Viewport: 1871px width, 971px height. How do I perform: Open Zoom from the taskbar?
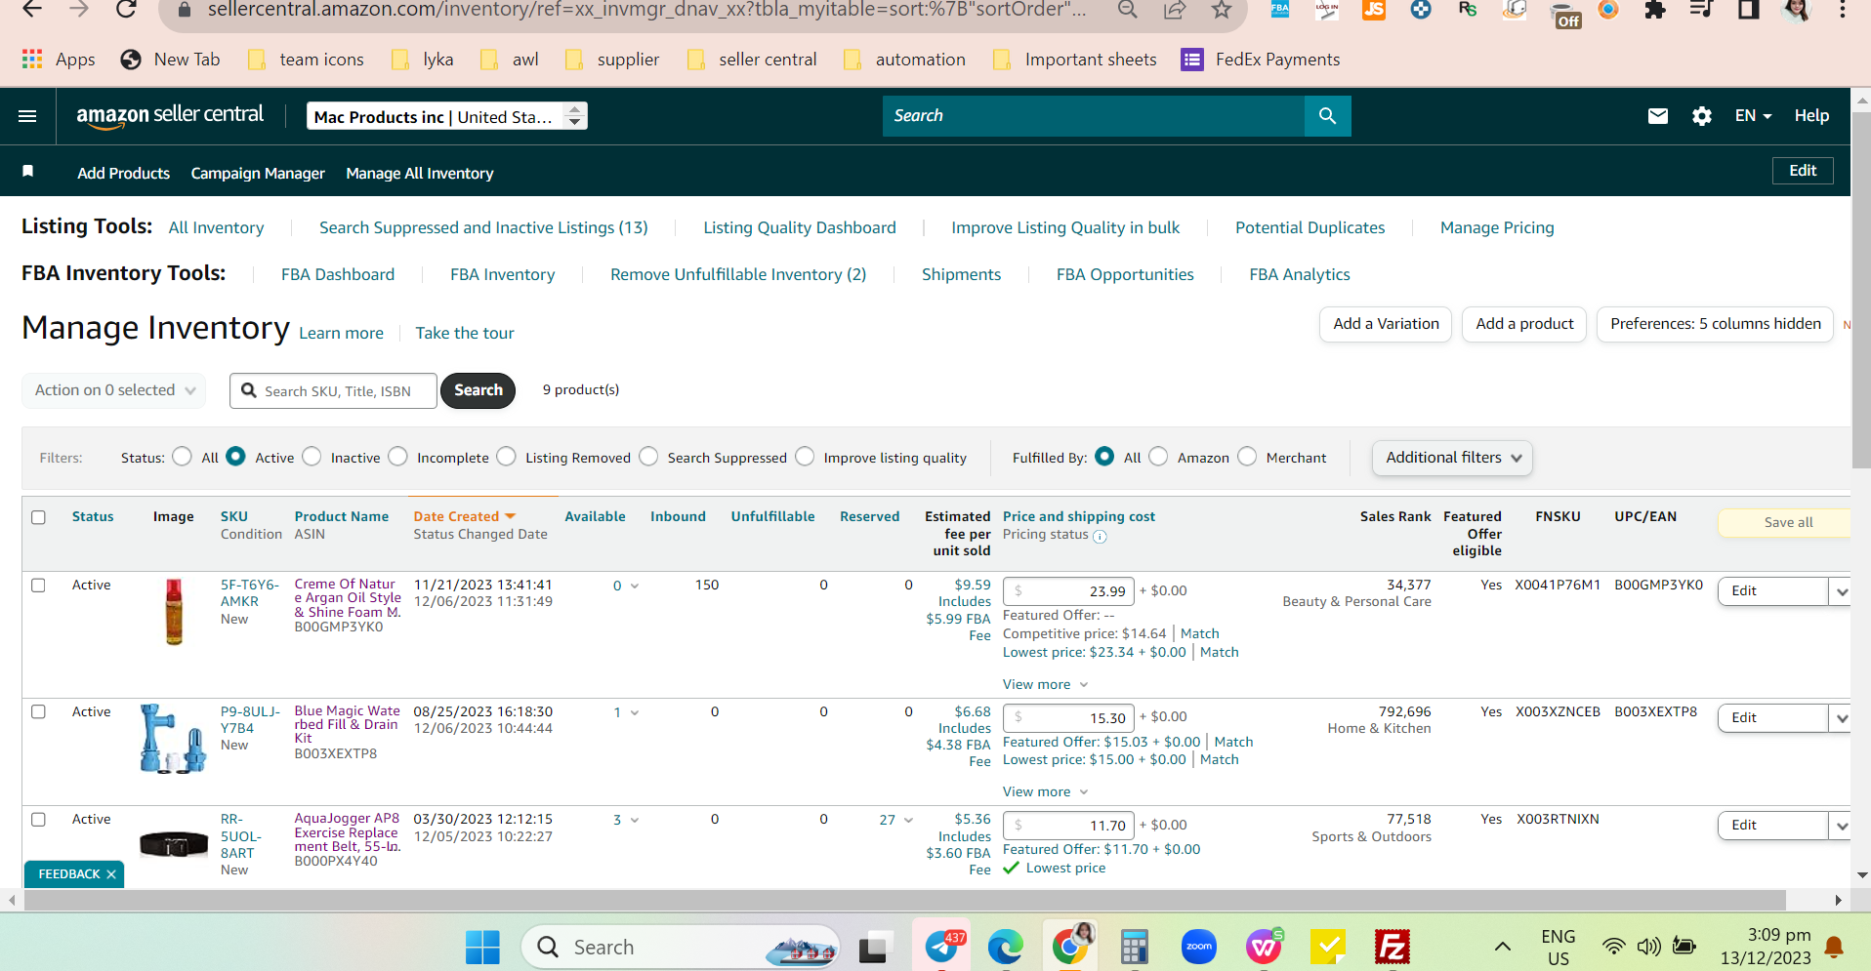[x=1198, y=947]
